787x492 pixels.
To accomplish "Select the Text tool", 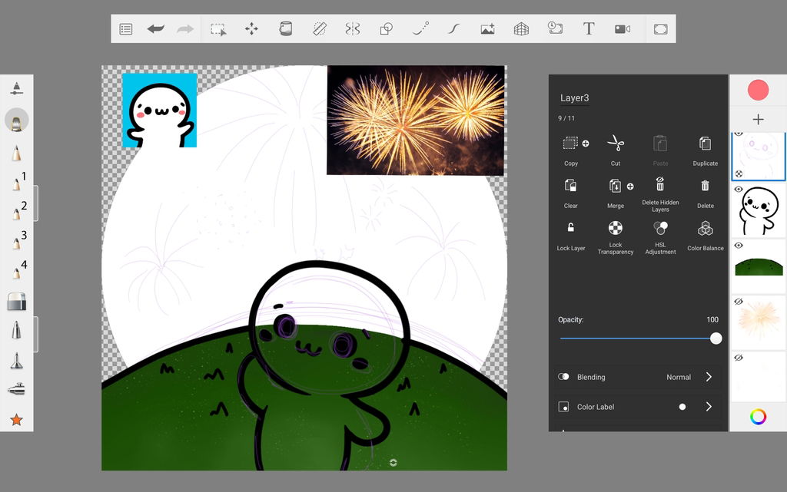I will click(589, 29).
